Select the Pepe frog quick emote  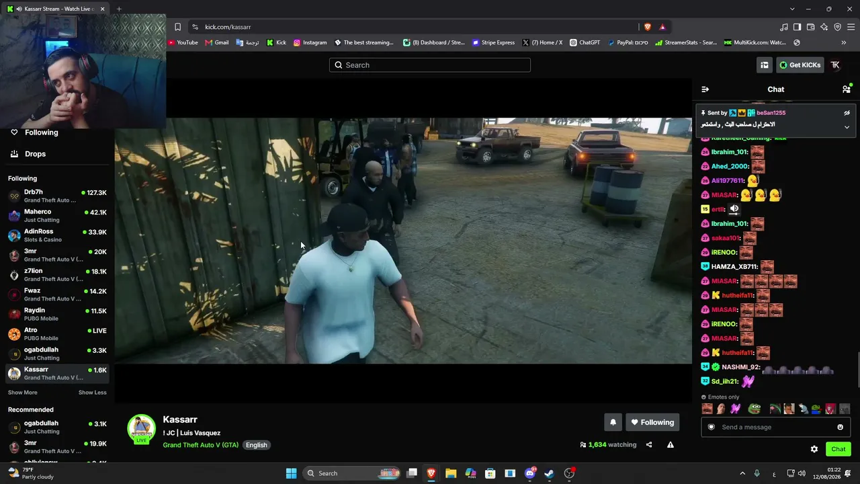coord(755,409)
